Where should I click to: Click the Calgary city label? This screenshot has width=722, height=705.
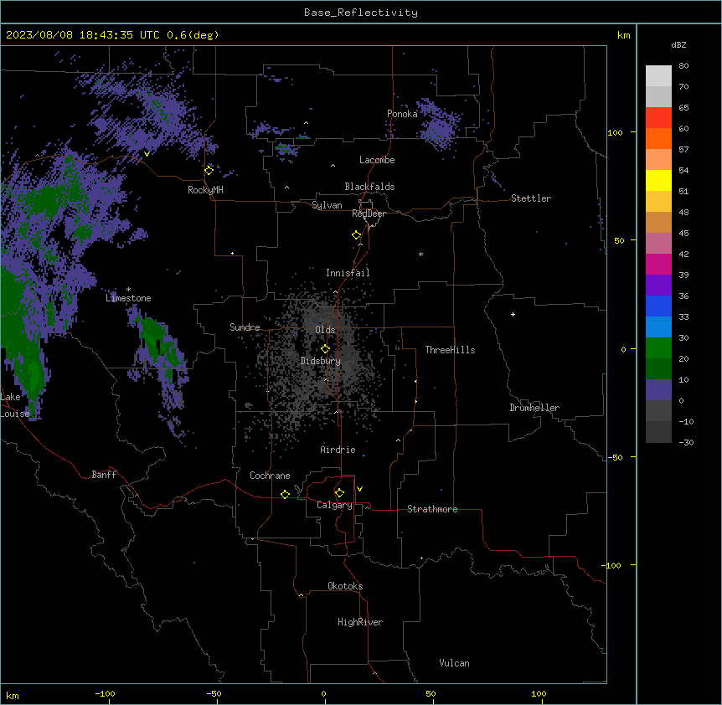coord(334,505)
